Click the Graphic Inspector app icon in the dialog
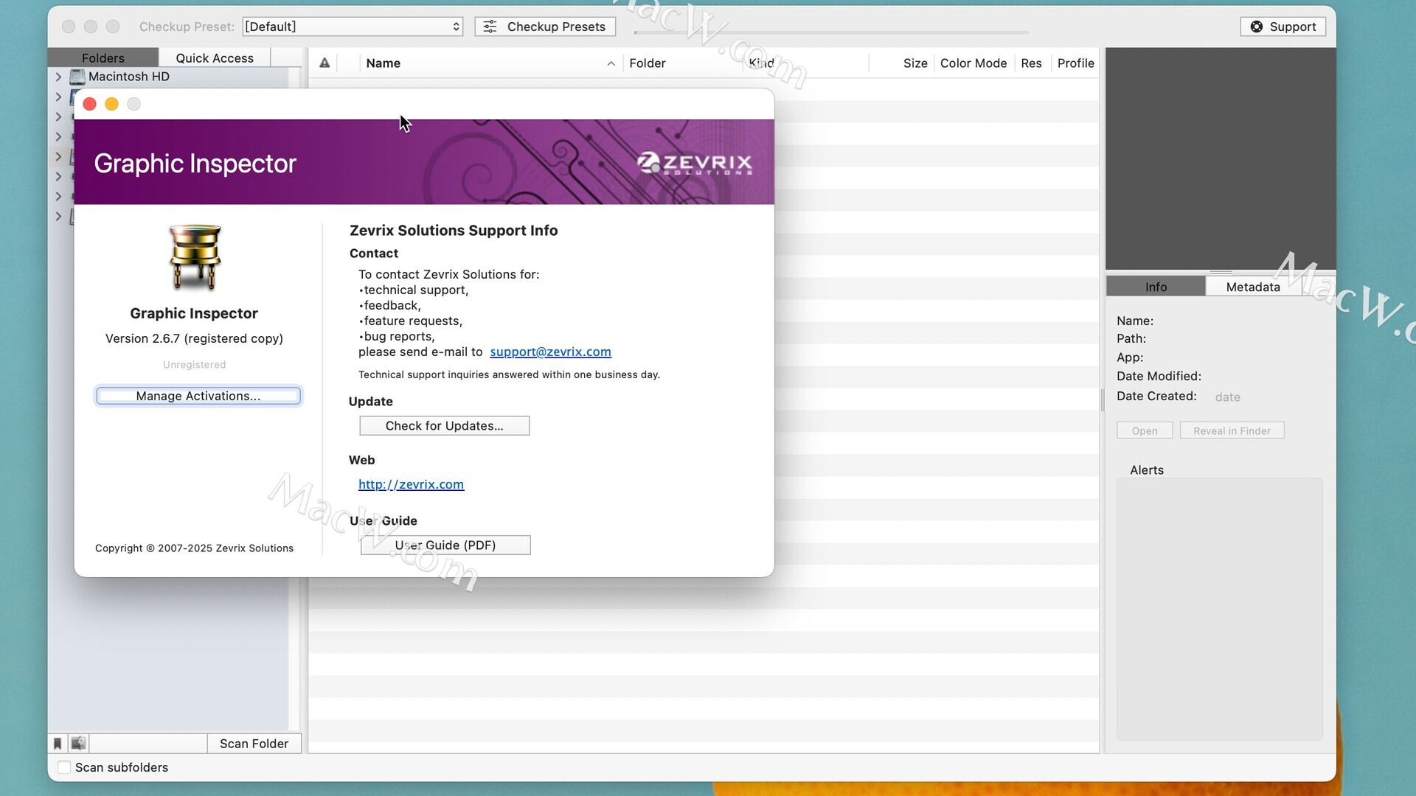The width and height of the screenshot is (1416, 796). 195,258
